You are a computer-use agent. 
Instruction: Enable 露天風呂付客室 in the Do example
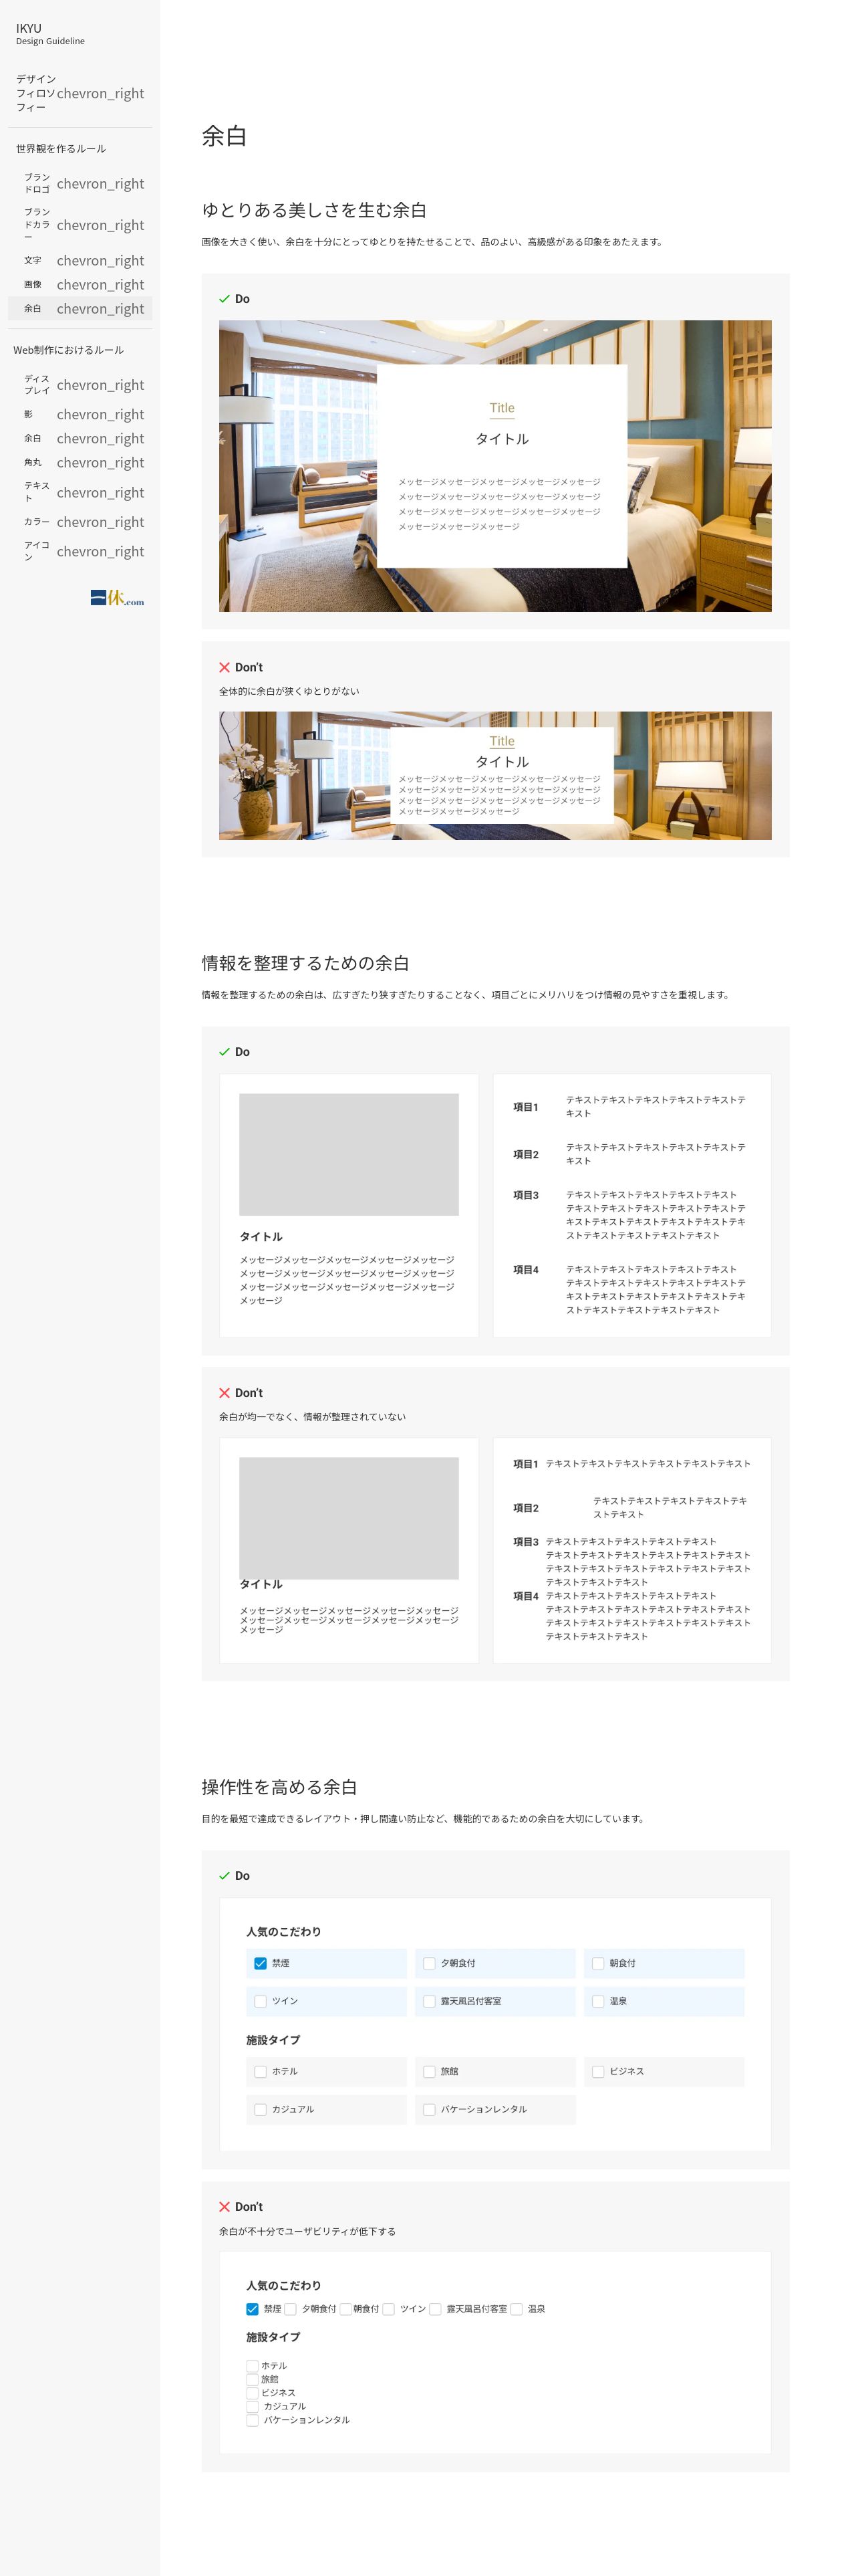[430, 2001]
